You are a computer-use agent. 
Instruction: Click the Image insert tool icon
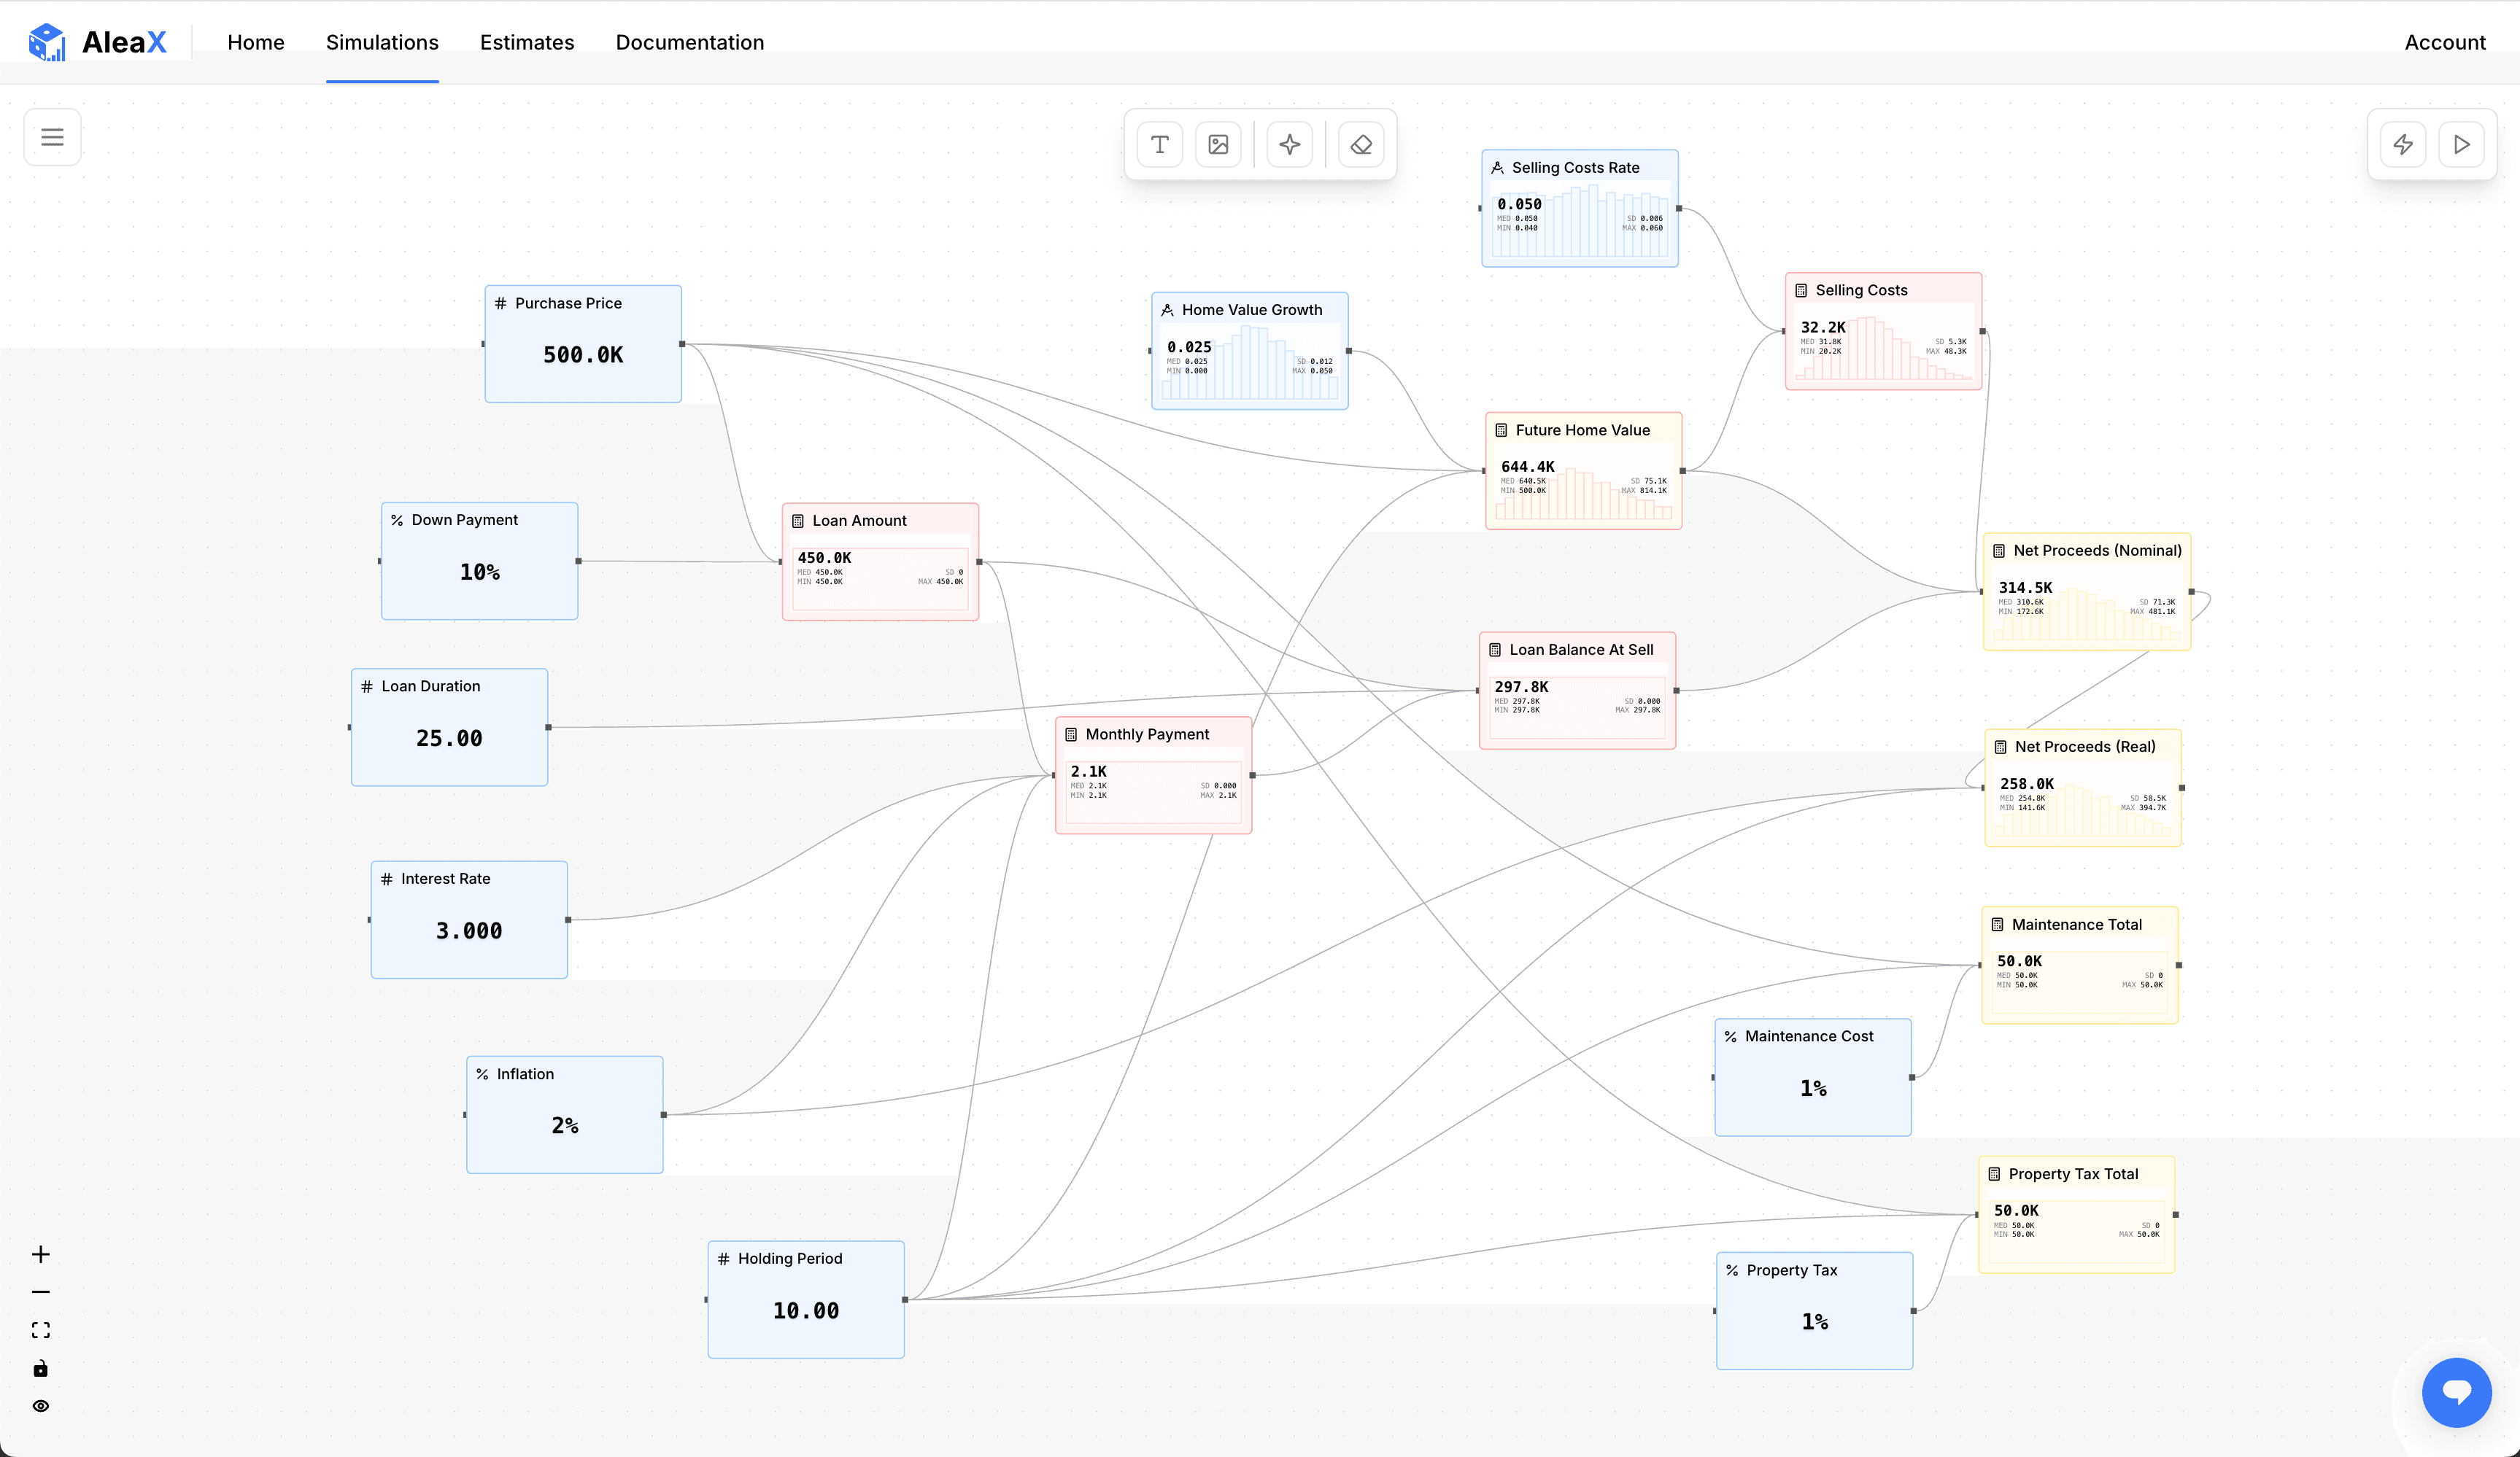pyautogui.click(x=1218, y=145)
